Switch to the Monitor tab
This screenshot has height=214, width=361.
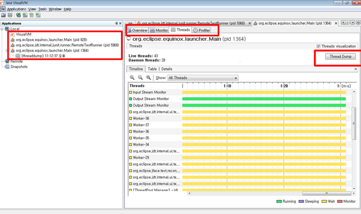pos(159,30)
